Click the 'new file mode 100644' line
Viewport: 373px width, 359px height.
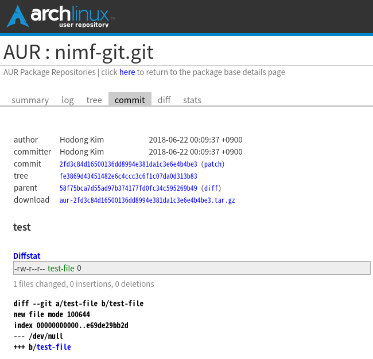[52, 315]
